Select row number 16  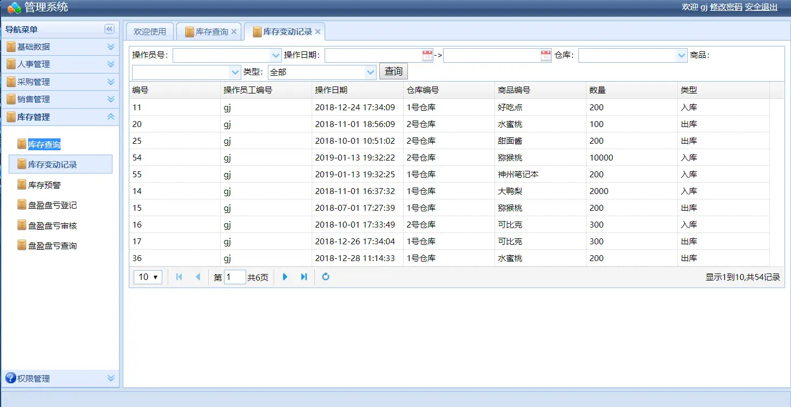(449, 224)
